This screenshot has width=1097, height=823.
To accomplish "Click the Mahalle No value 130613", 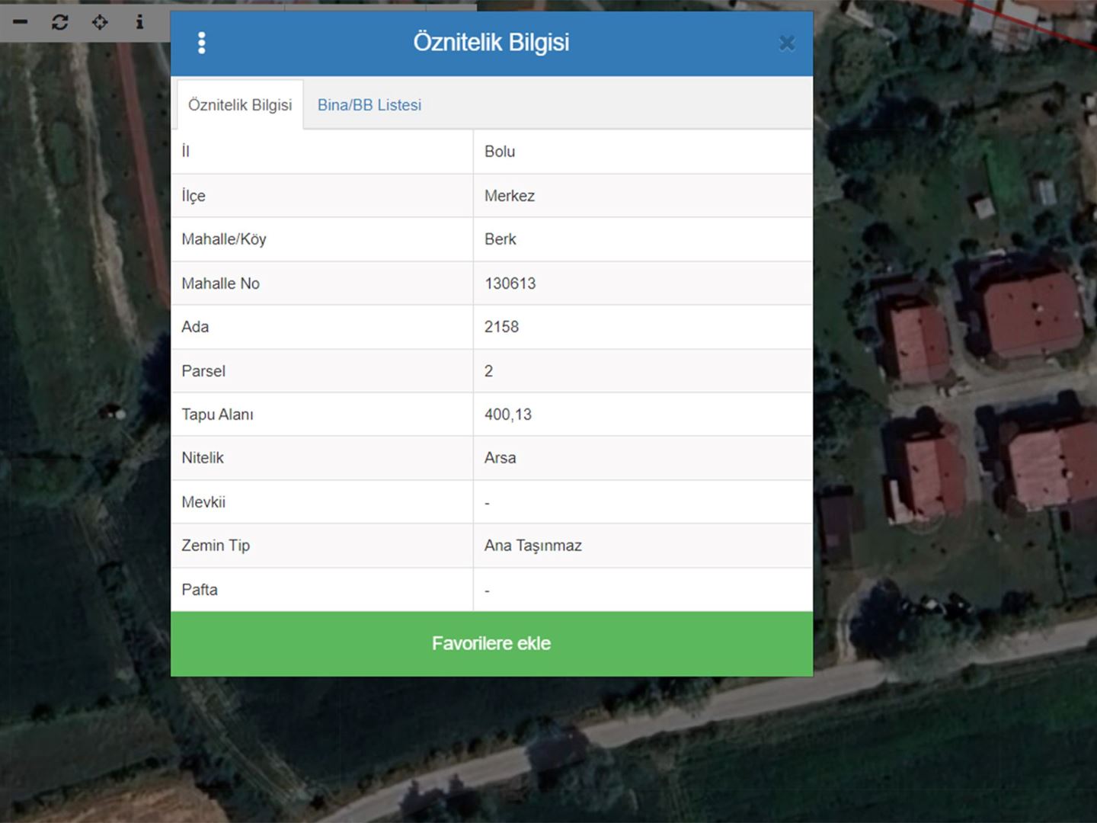I will click(x=510, y=283).
